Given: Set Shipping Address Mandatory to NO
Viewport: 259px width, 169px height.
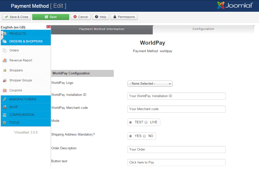Looking at the screenshot, I should [x=144, y=136].
